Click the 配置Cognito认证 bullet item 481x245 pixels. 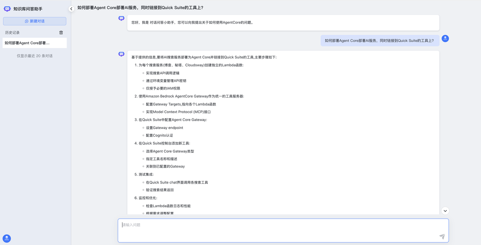pos(159,136)
